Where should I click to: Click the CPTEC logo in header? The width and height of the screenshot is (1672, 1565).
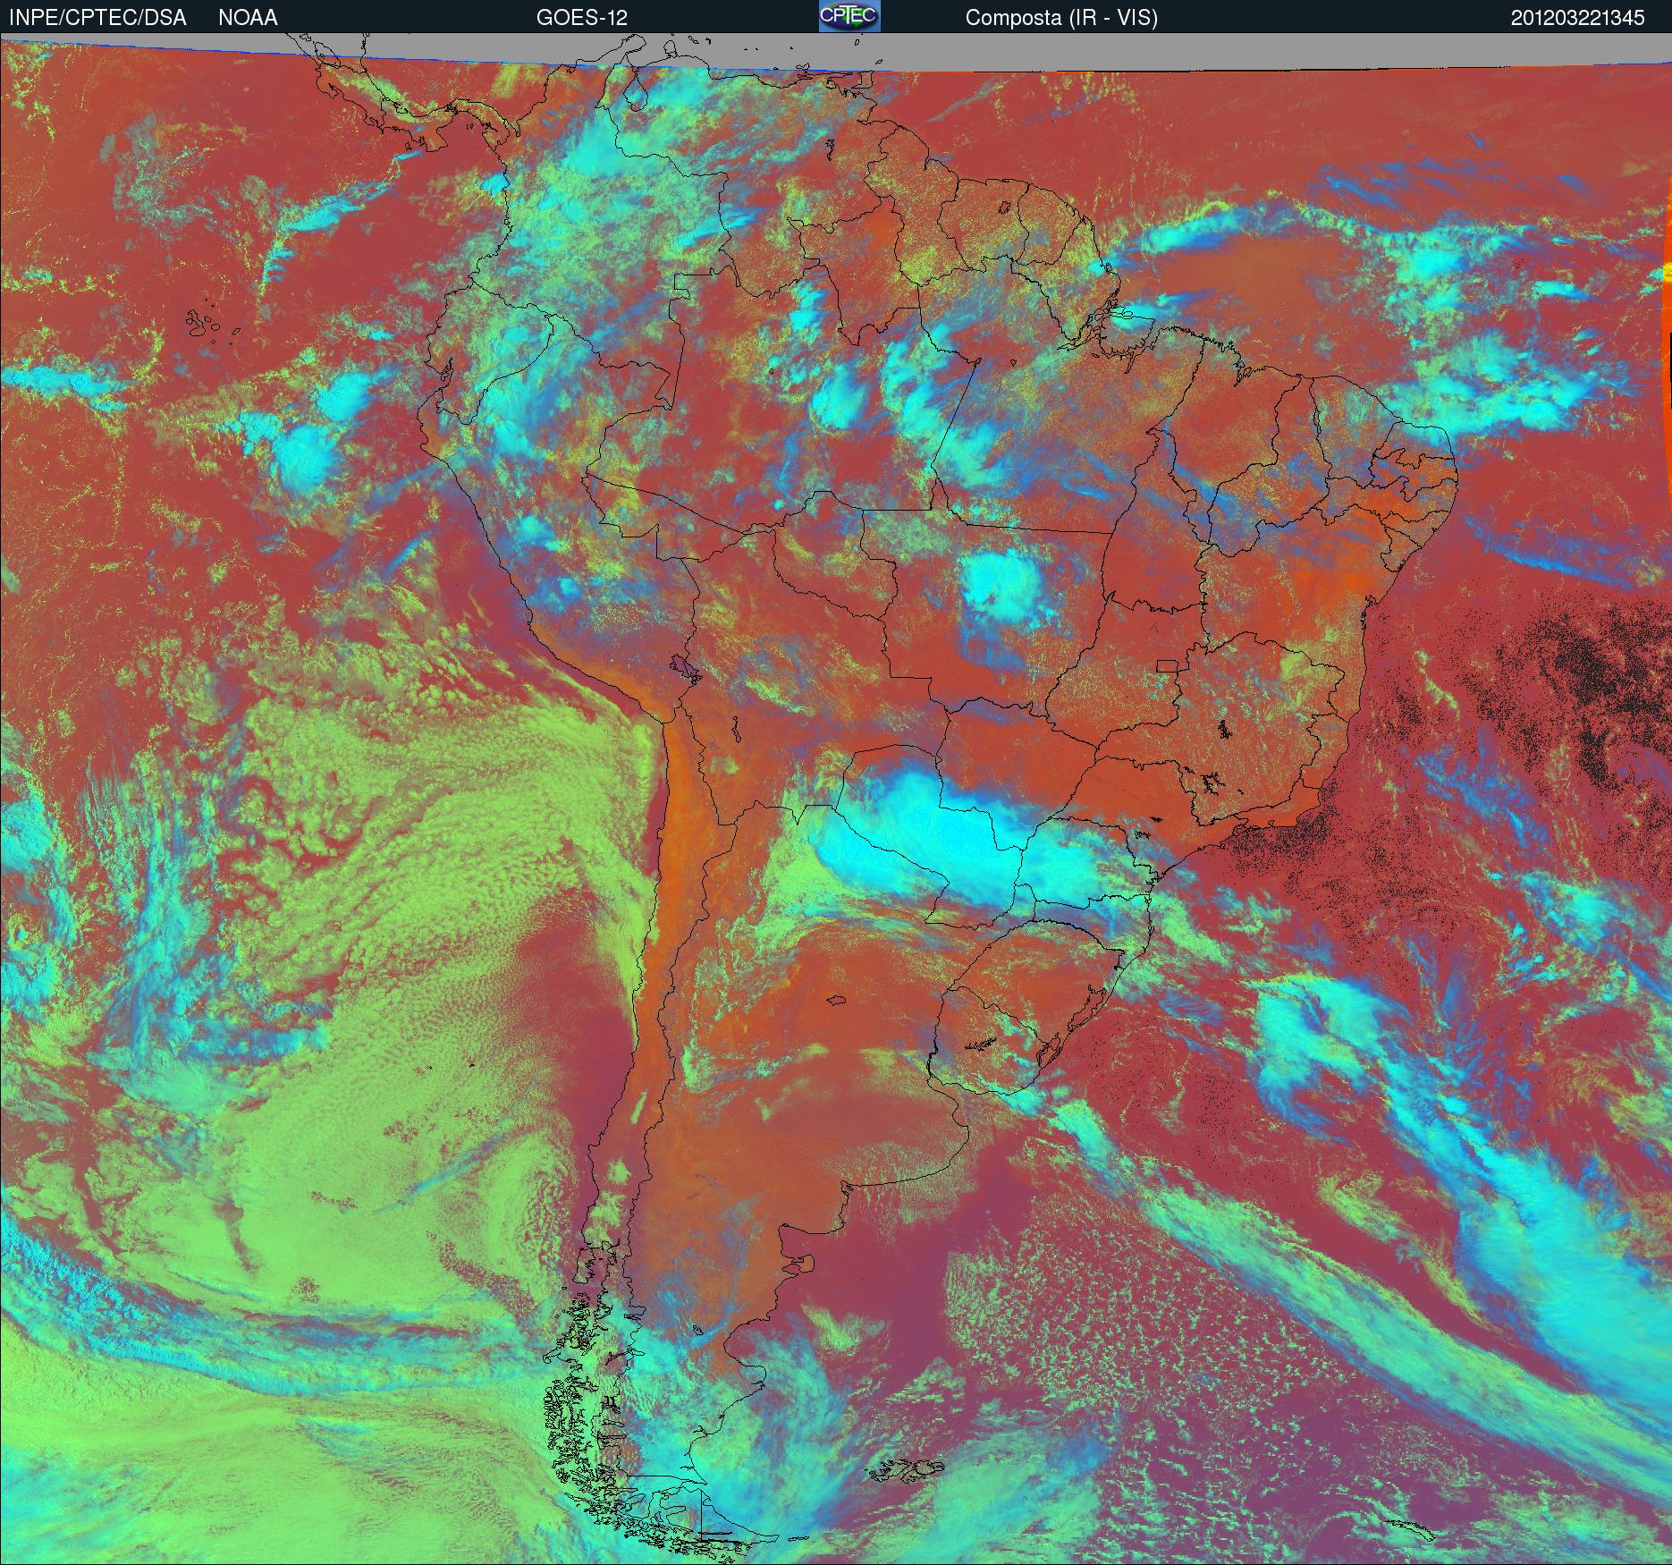[849, 16]
